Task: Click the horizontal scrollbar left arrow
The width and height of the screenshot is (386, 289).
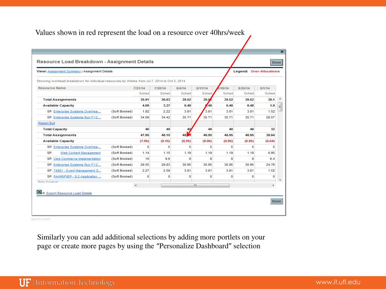Action: coord(136,185)
